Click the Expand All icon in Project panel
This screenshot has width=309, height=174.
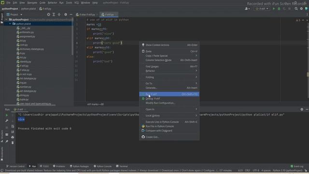coord(54,14)
